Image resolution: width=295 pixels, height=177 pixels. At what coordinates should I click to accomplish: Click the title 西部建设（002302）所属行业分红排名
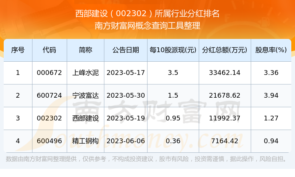[147, 14]
